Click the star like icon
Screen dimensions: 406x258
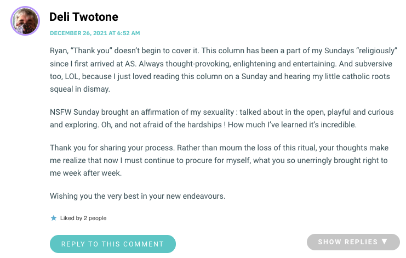coord(54,218)
